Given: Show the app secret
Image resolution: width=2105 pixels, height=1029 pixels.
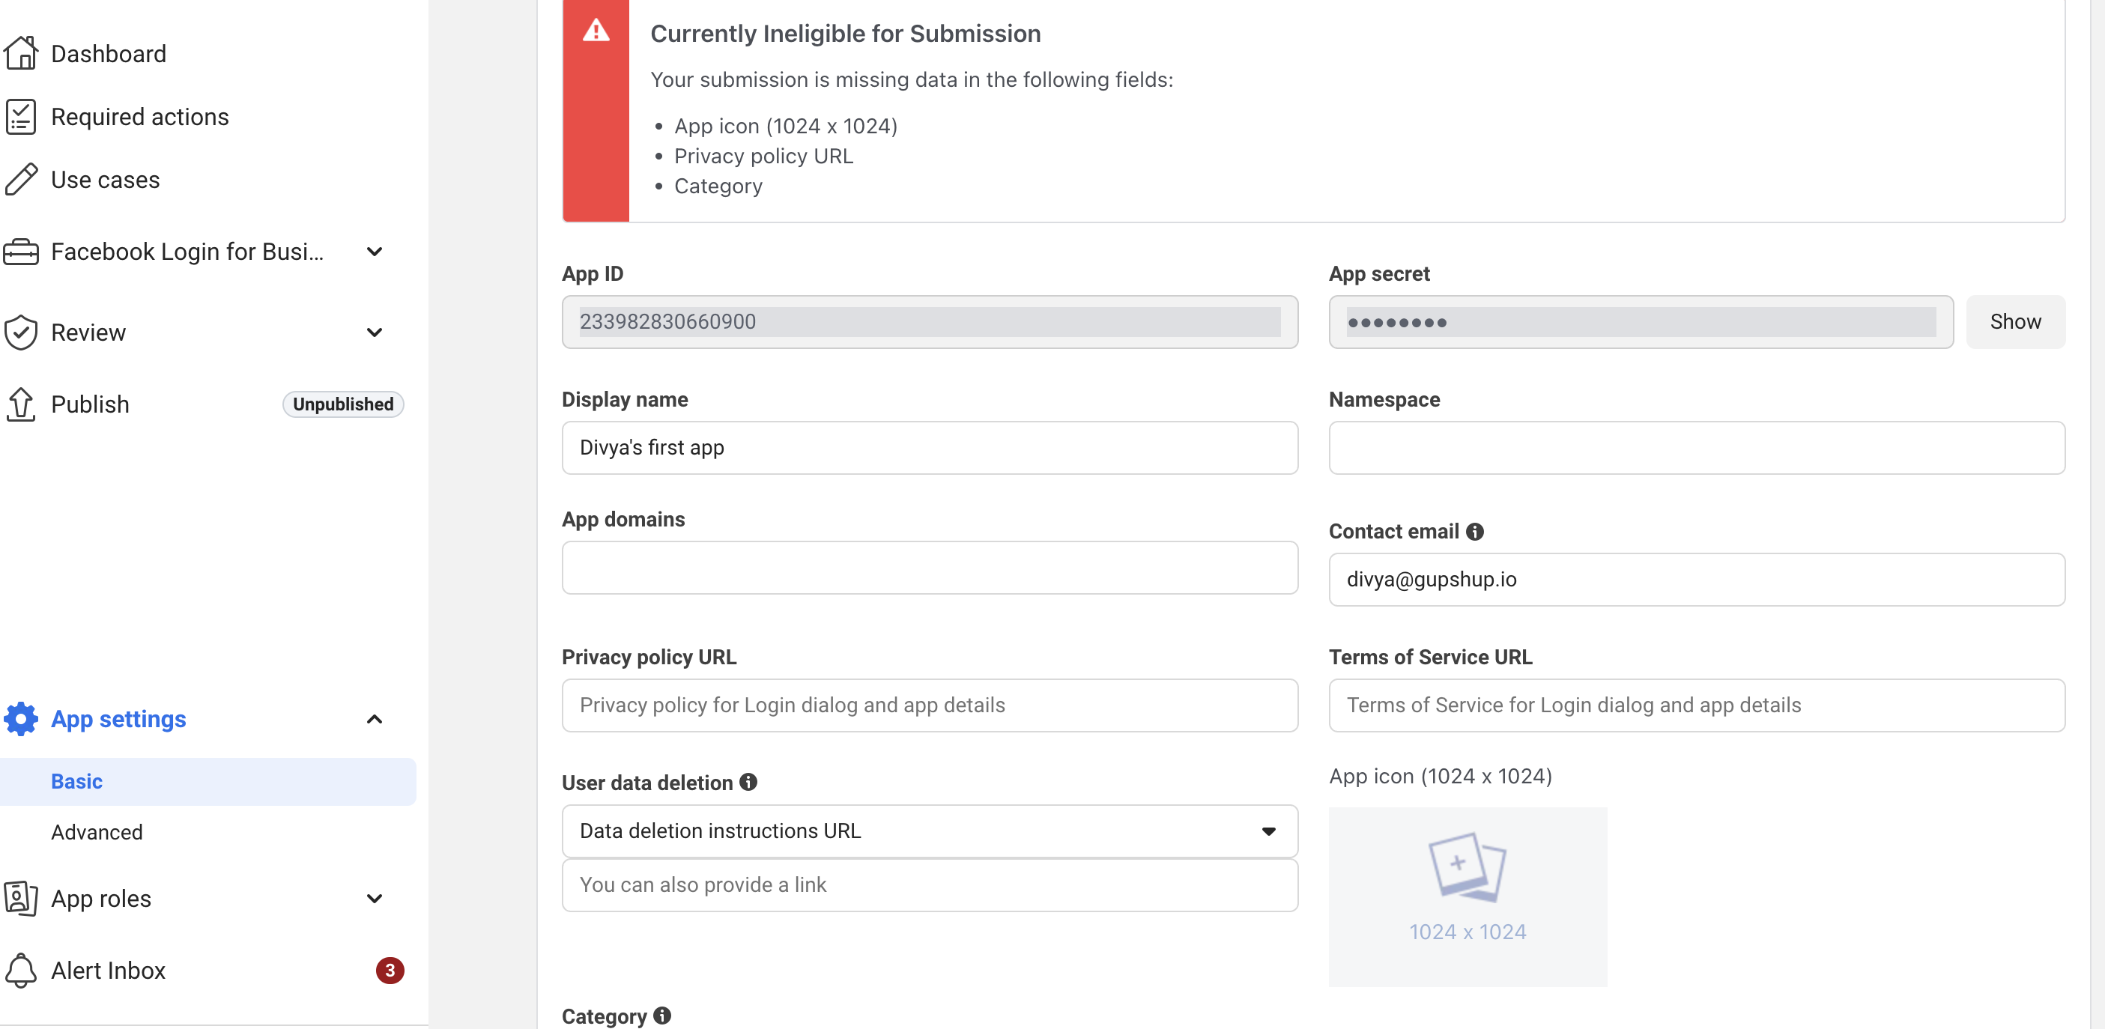Looking at the screenshot, I should (x=2014, y=322).
